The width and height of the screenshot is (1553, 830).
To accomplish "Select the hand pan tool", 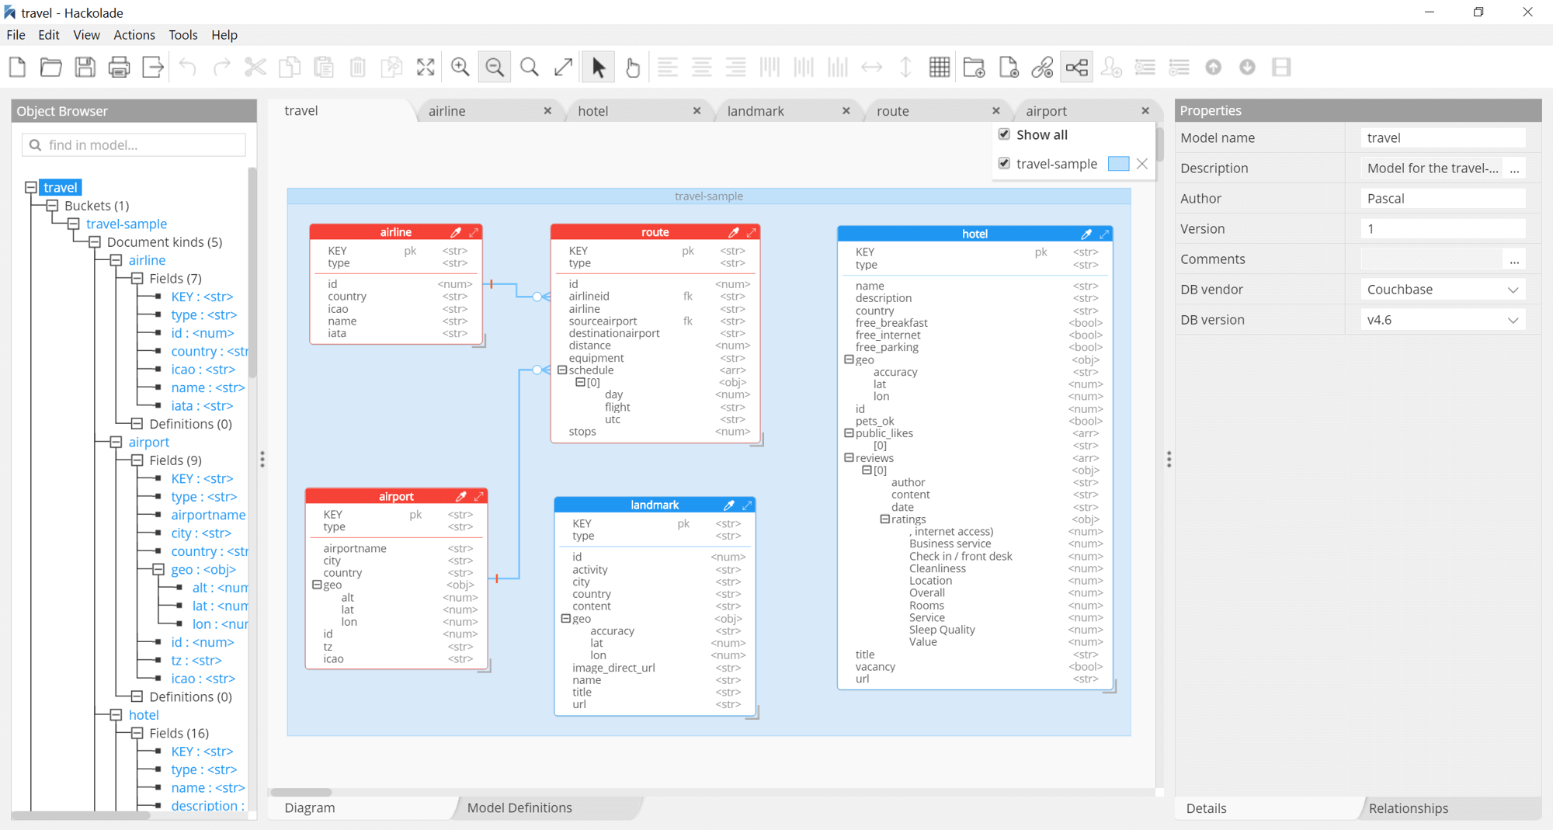I will tap(633, 68).
